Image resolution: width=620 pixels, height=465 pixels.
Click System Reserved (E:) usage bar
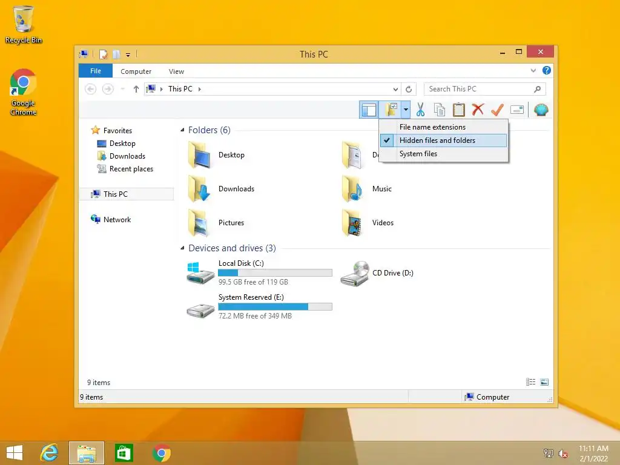275,307
